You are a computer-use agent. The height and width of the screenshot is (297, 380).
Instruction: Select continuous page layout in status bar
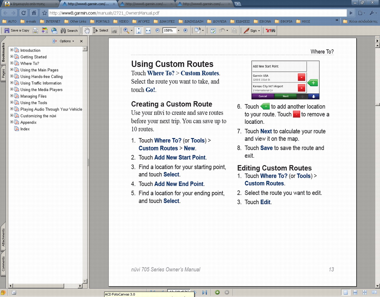[355, 292]
